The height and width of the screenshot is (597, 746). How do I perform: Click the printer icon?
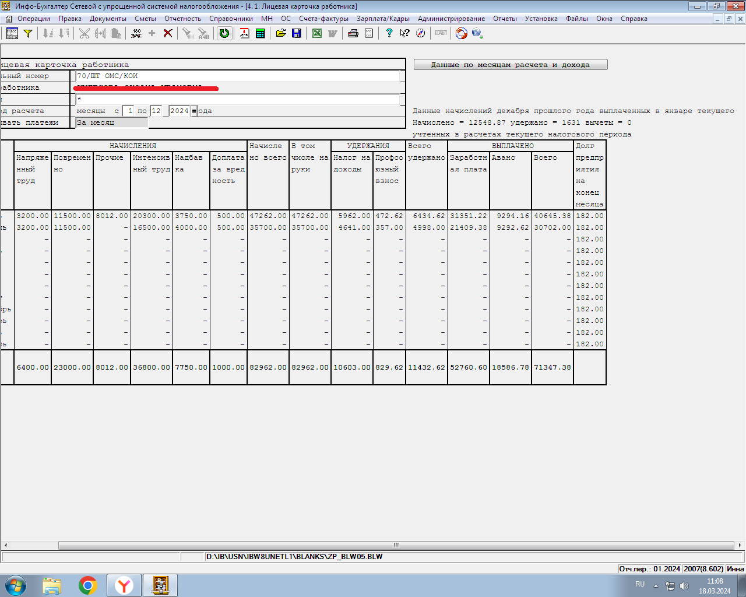[353, 33]
